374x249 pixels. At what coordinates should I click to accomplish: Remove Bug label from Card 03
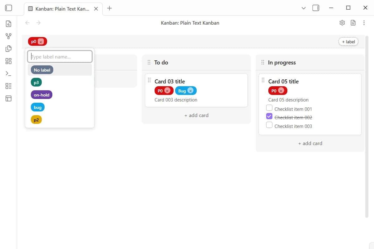(x=190, y=91)
